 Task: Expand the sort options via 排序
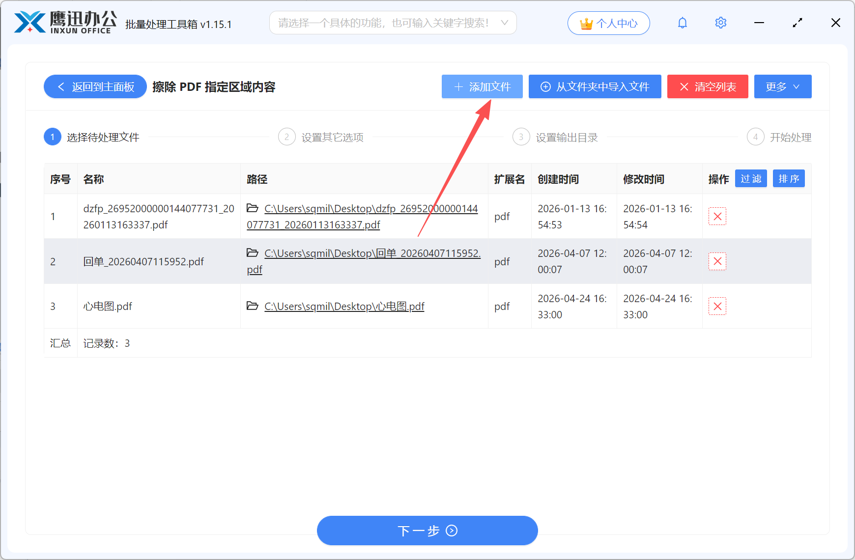point(788,178)
